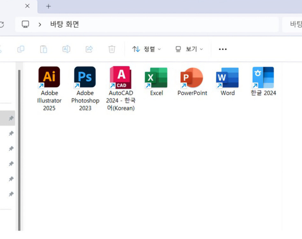This screenshot has height=239, width=302.
Task: Click the Excel file name label
Action: coord(156,93)
